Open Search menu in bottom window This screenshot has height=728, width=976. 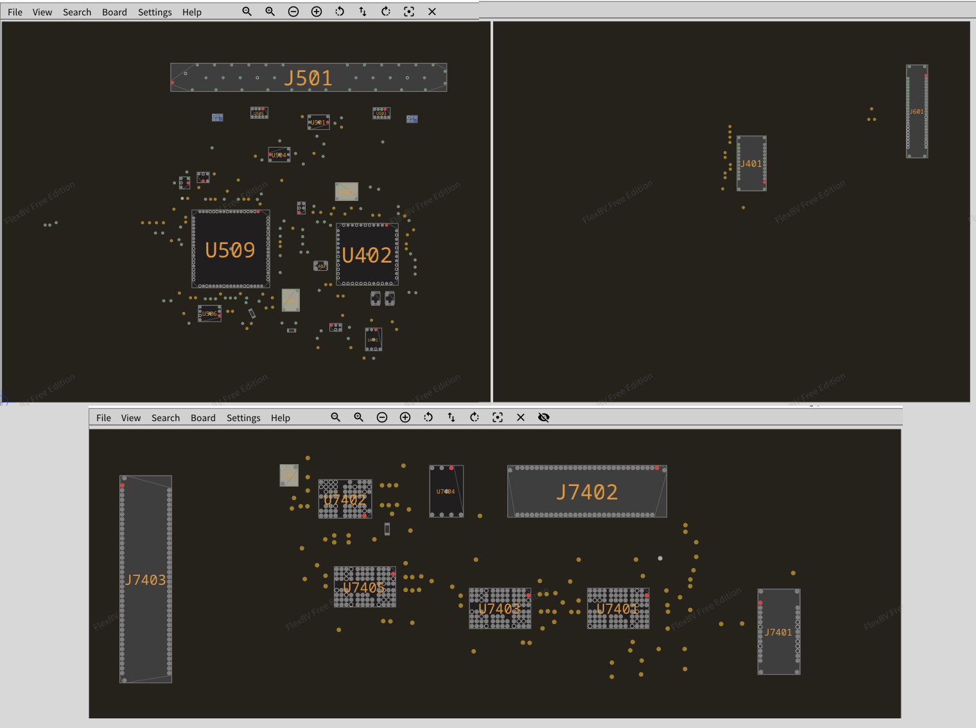point(166,418)
